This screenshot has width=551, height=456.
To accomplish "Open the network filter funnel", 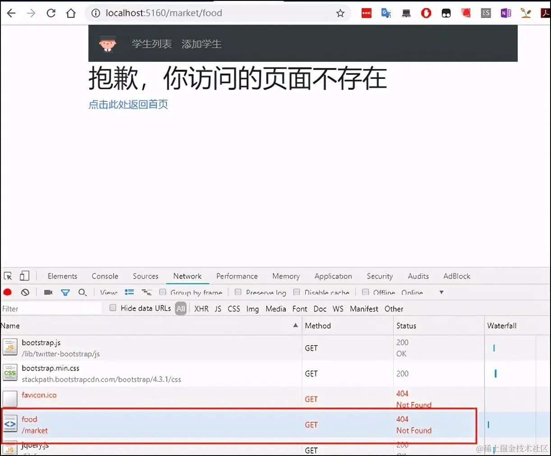I will pos(65,292).
